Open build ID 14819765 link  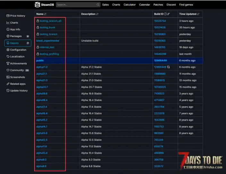[160, 47]
